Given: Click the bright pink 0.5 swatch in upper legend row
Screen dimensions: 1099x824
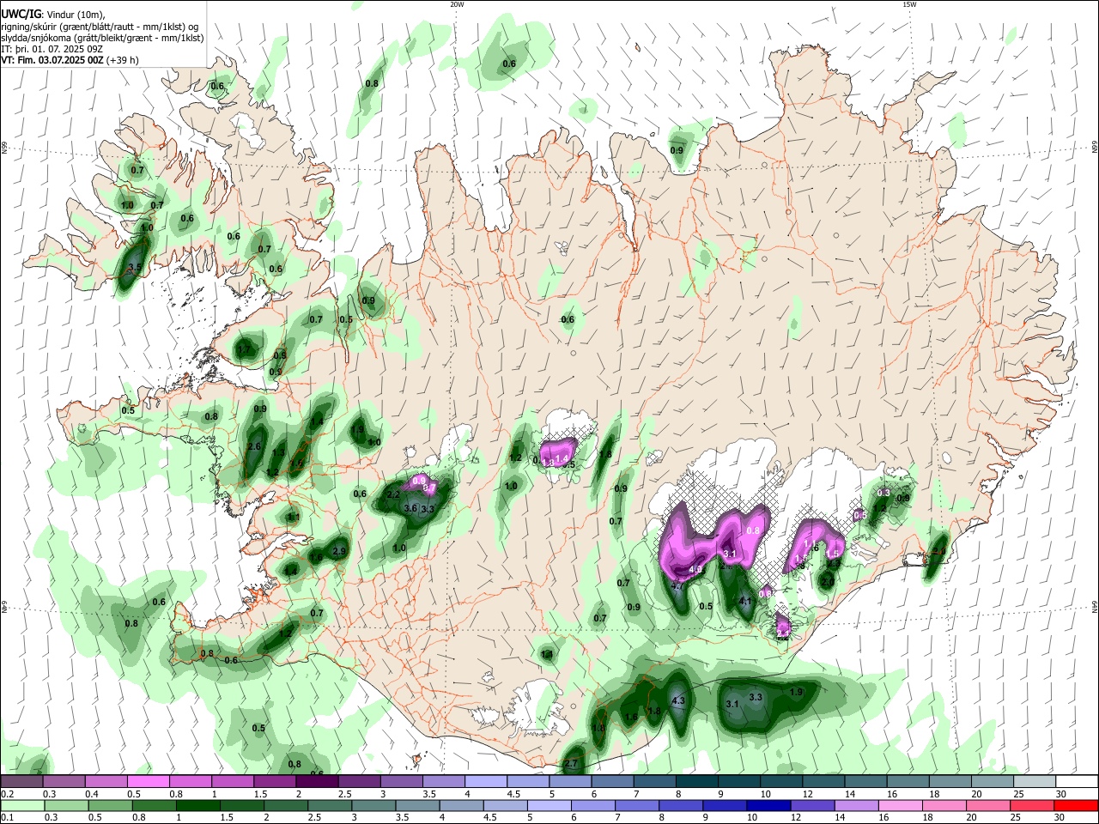Looking at the screenshot, I should (148, 781).
